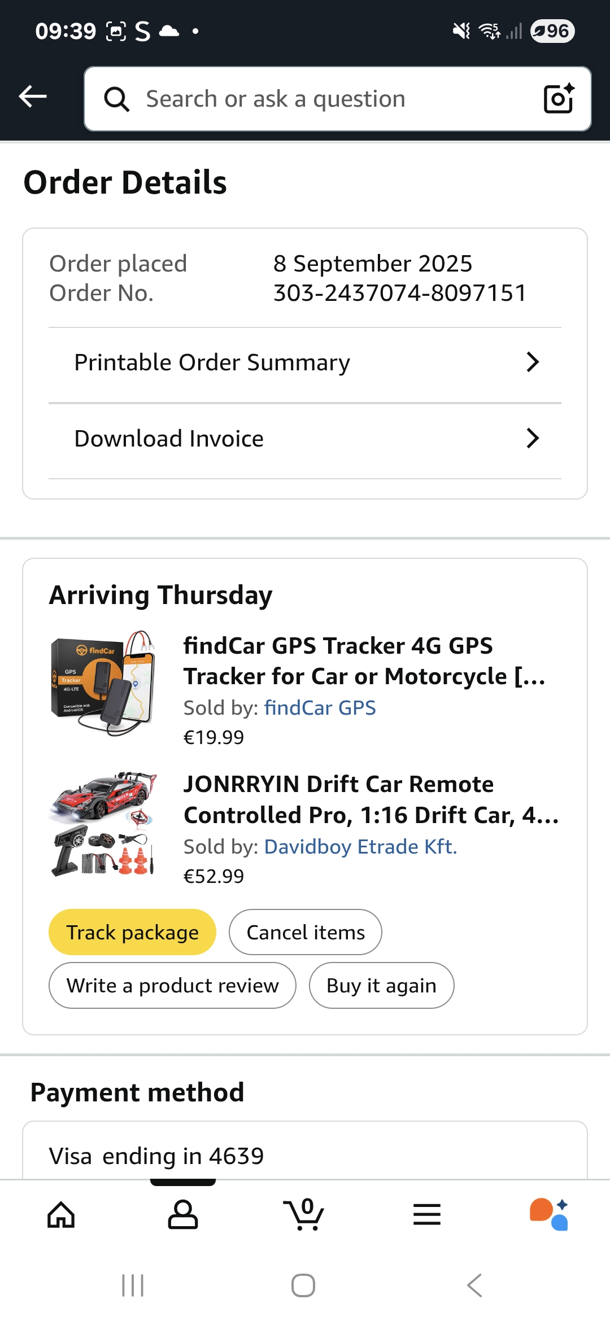Image resolution: width=610 pixels, height=1321 pixels.
Task: Tap the magnifying glass search icon
Action: (117, 99)
